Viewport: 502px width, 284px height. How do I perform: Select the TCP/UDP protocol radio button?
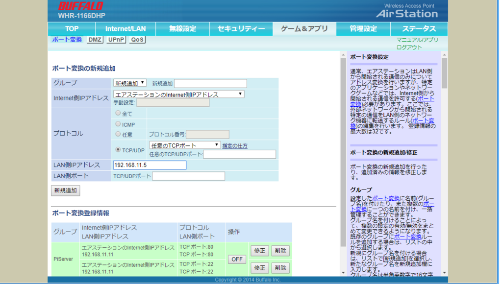click(x=118, y=149)
